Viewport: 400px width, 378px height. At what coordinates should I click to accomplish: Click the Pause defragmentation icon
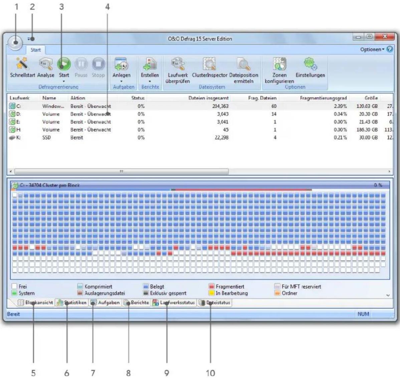click(81, 63)
